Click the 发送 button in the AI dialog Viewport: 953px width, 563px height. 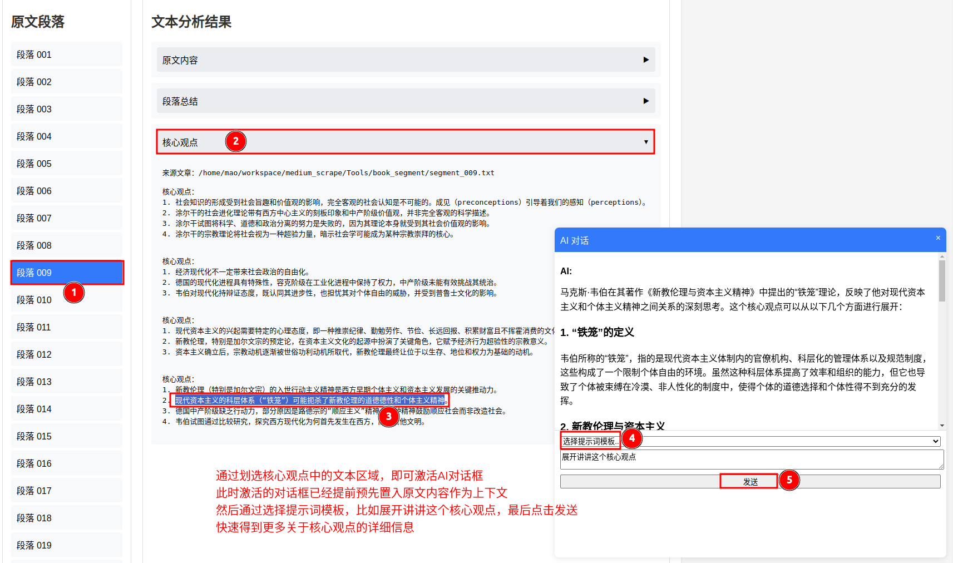(749, 481)
